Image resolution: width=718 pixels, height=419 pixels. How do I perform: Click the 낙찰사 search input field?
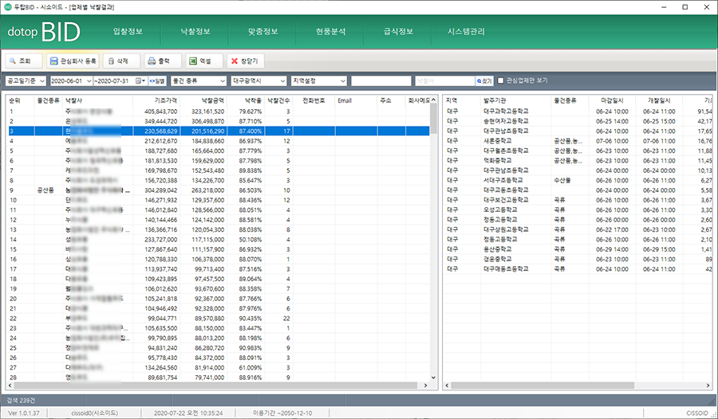(x=444, y=80)
